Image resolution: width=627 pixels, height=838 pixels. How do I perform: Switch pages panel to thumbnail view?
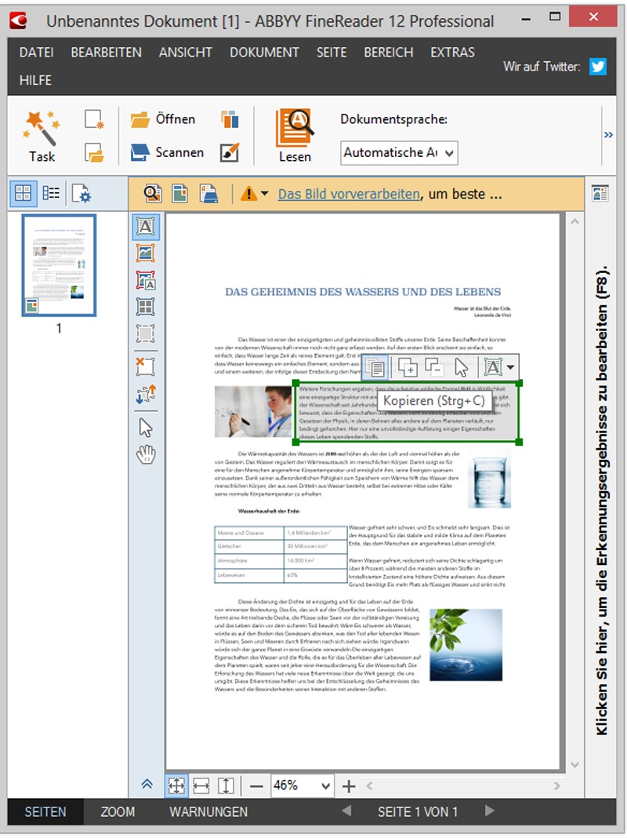tap(24, 193)
